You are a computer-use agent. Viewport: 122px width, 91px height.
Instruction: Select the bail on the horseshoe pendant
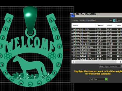click(30, 20)
